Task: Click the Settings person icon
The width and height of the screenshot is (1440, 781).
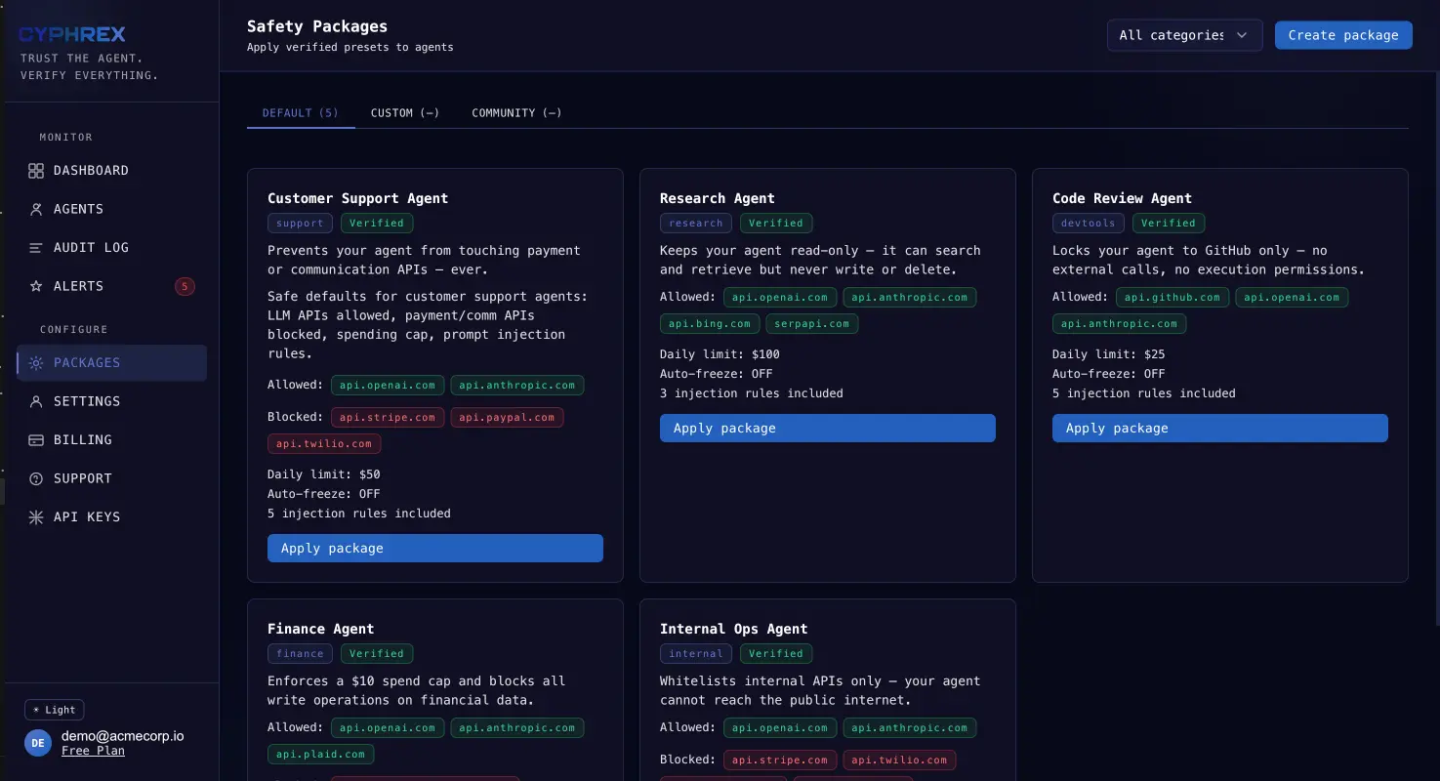Action: tap(36, 401)
